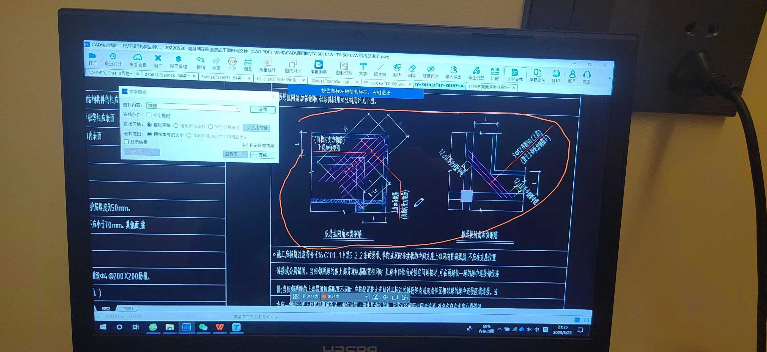Click the edit annotation pencil icon

click(x=376, y=297)
